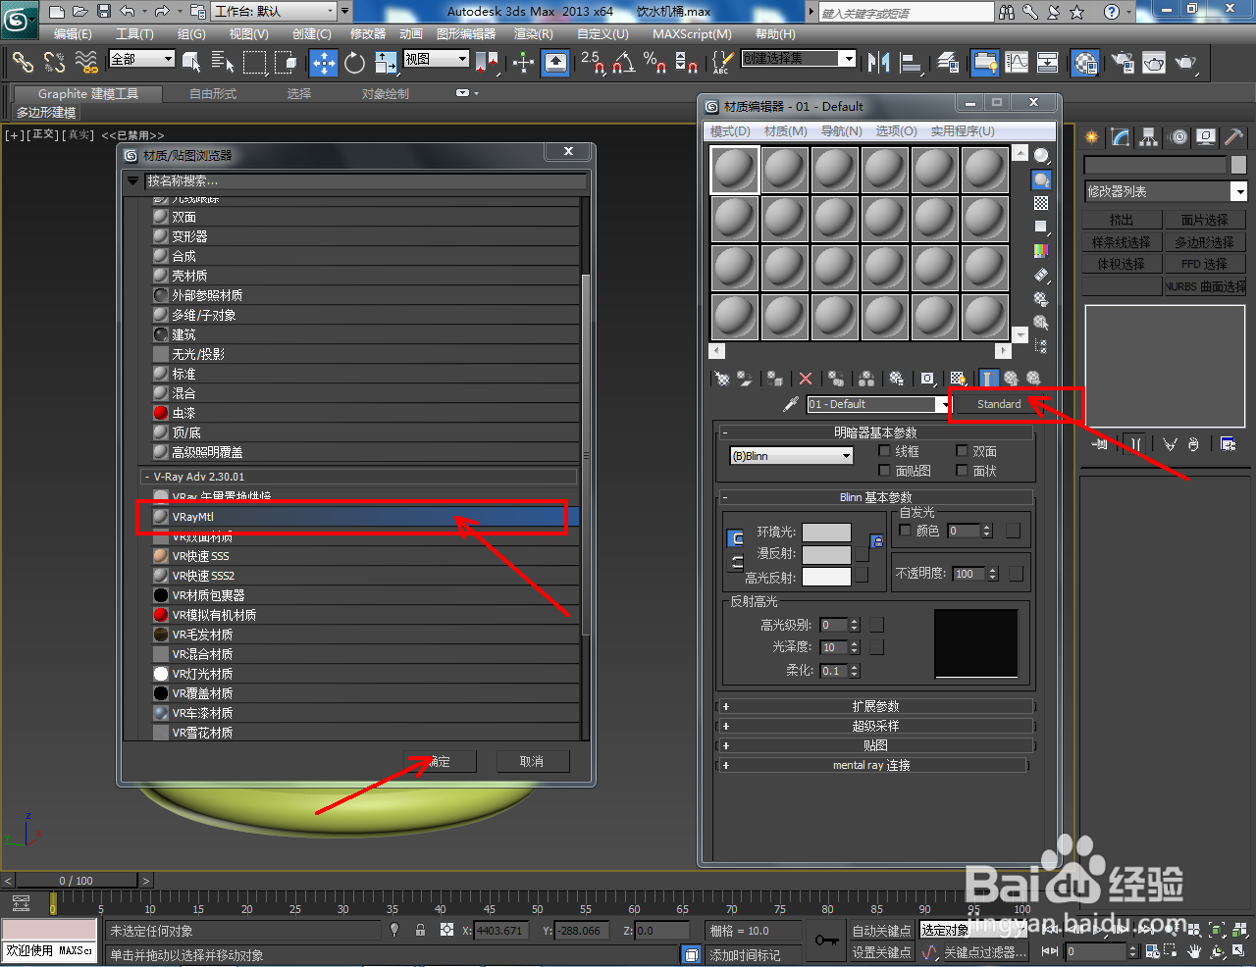
Task: Click the Material/Map Navigator icon
Action: click(1041, 346)
